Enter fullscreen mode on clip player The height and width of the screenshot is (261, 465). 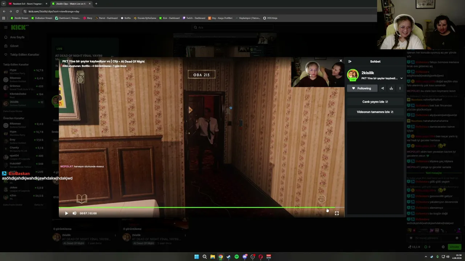click(337, 213)
